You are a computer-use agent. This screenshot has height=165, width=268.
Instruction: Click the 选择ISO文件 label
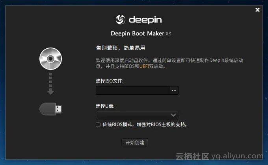click(x=110, y=81)
